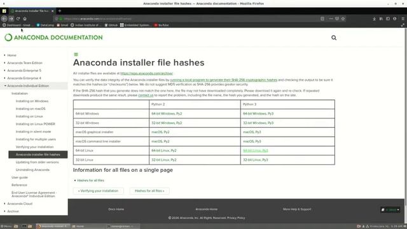407x229 pixels.
Task: Open Installing for multiple users page
Action: (x=36, y=139)
